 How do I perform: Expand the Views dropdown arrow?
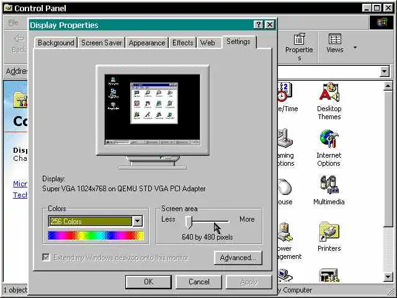pos(355,47)
